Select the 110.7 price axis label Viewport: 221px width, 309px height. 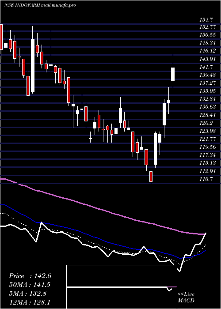point(206,179)
